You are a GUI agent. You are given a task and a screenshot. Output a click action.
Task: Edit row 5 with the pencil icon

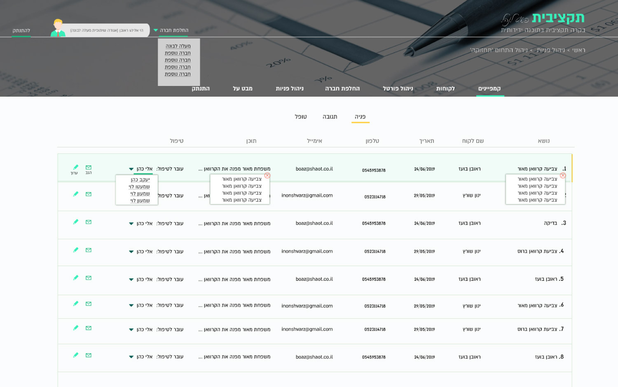click(x=76, y=278)
